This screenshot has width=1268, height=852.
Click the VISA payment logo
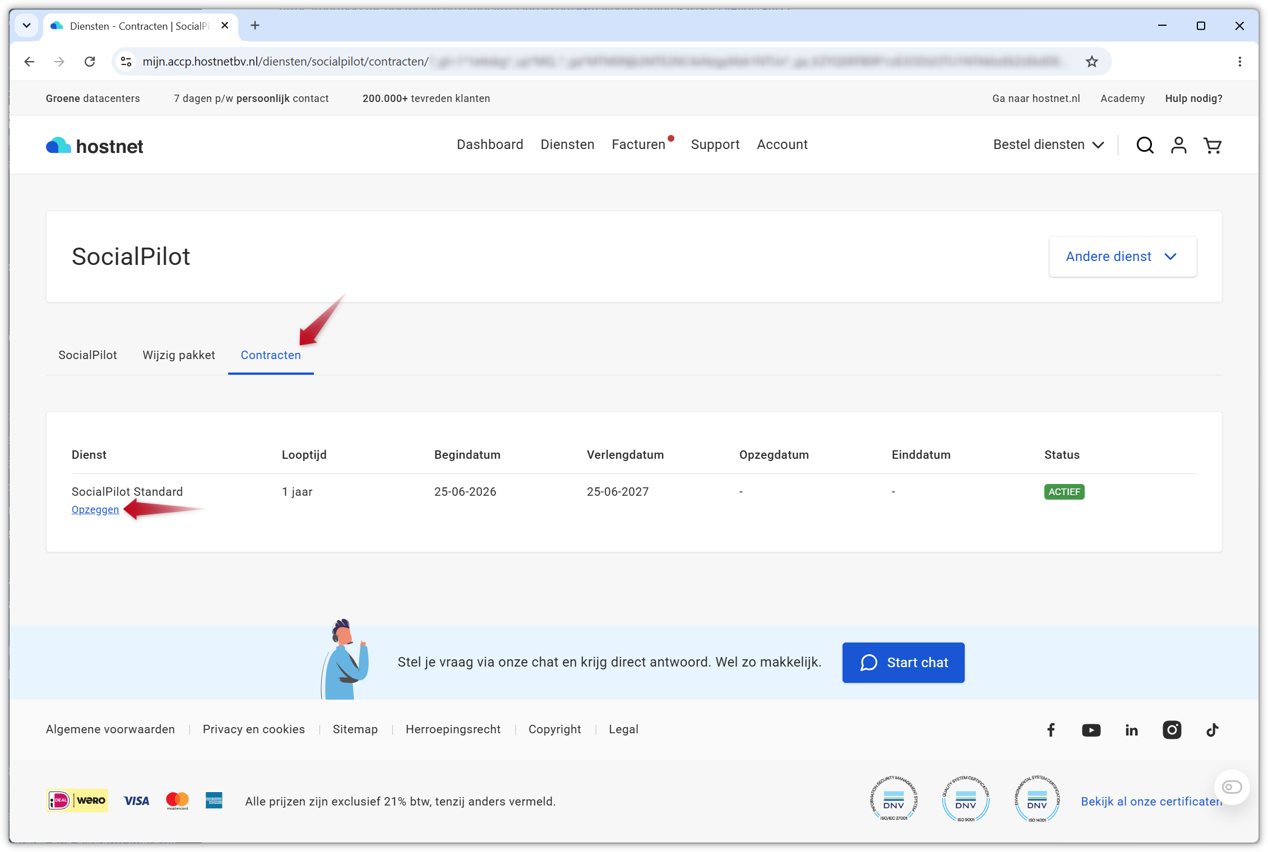tap(137, 801)
